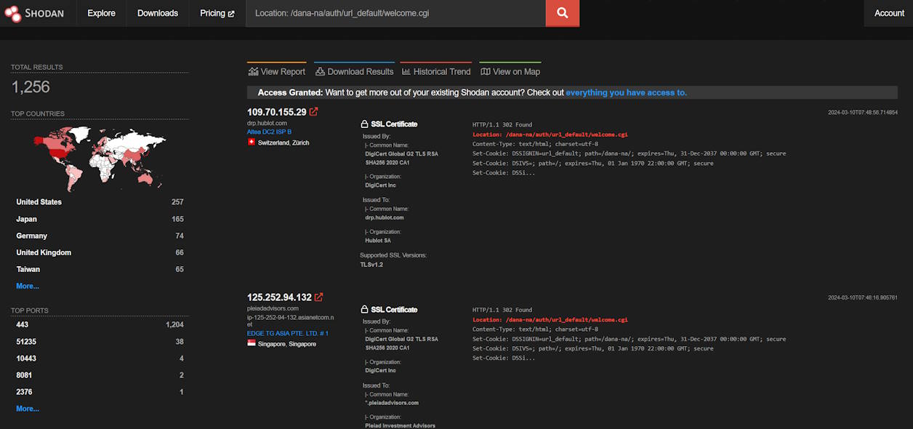The height and width of the screenshot is (429, 913).
Task: Open View on Map via its map icon
Action: click(485, 71)
